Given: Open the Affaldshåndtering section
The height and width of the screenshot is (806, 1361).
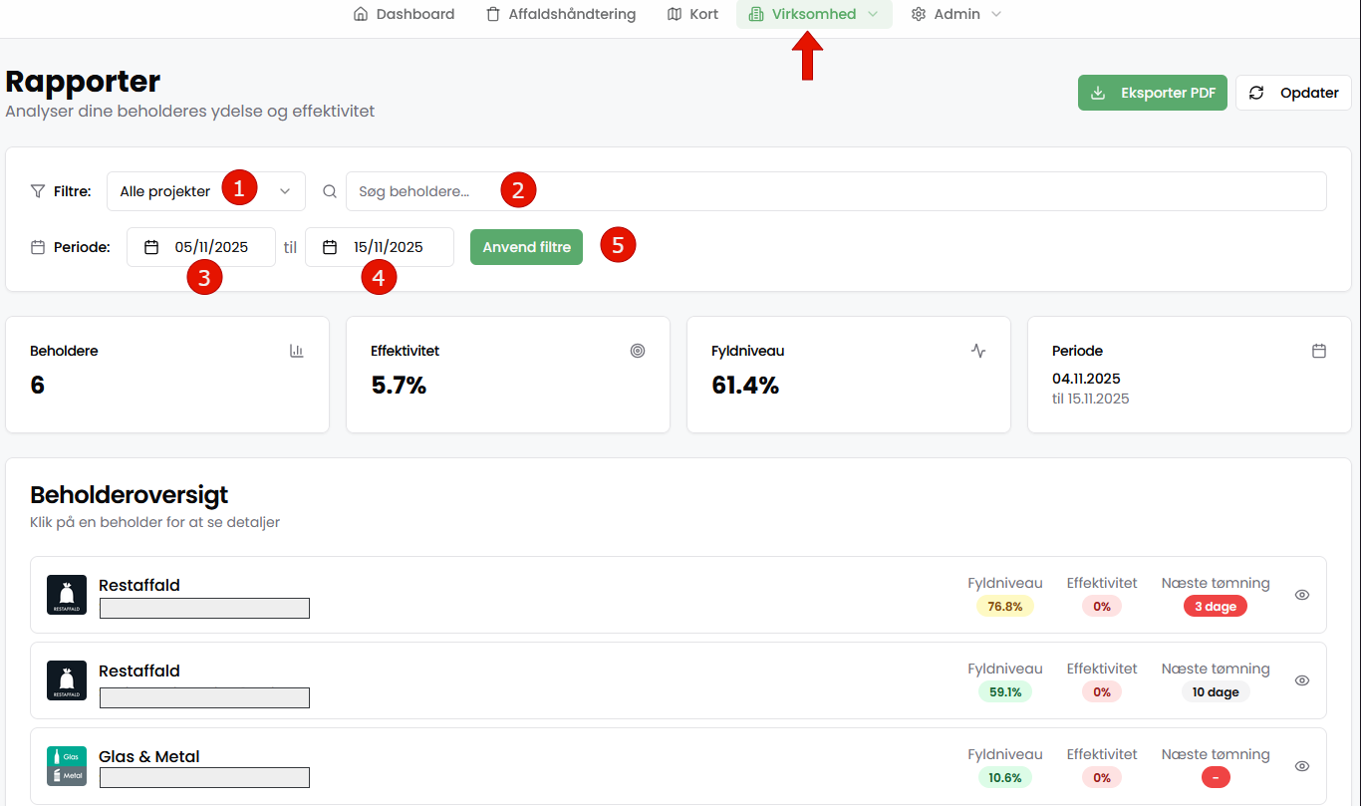Looking at the screenshot, I should point(560,14).
